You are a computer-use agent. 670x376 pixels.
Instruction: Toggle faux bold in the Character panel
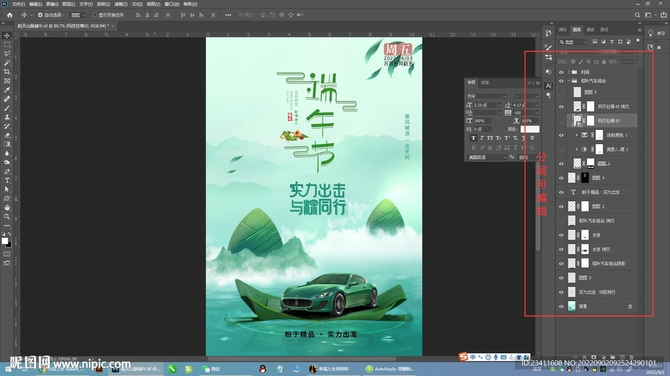click(473, 138)
